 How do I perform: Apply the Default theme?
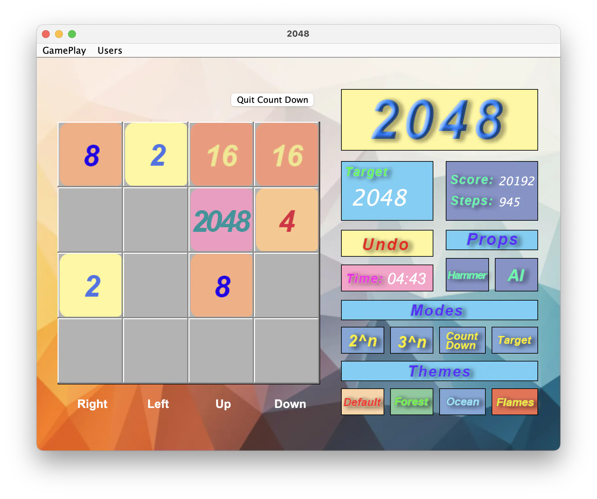(362, 402)
